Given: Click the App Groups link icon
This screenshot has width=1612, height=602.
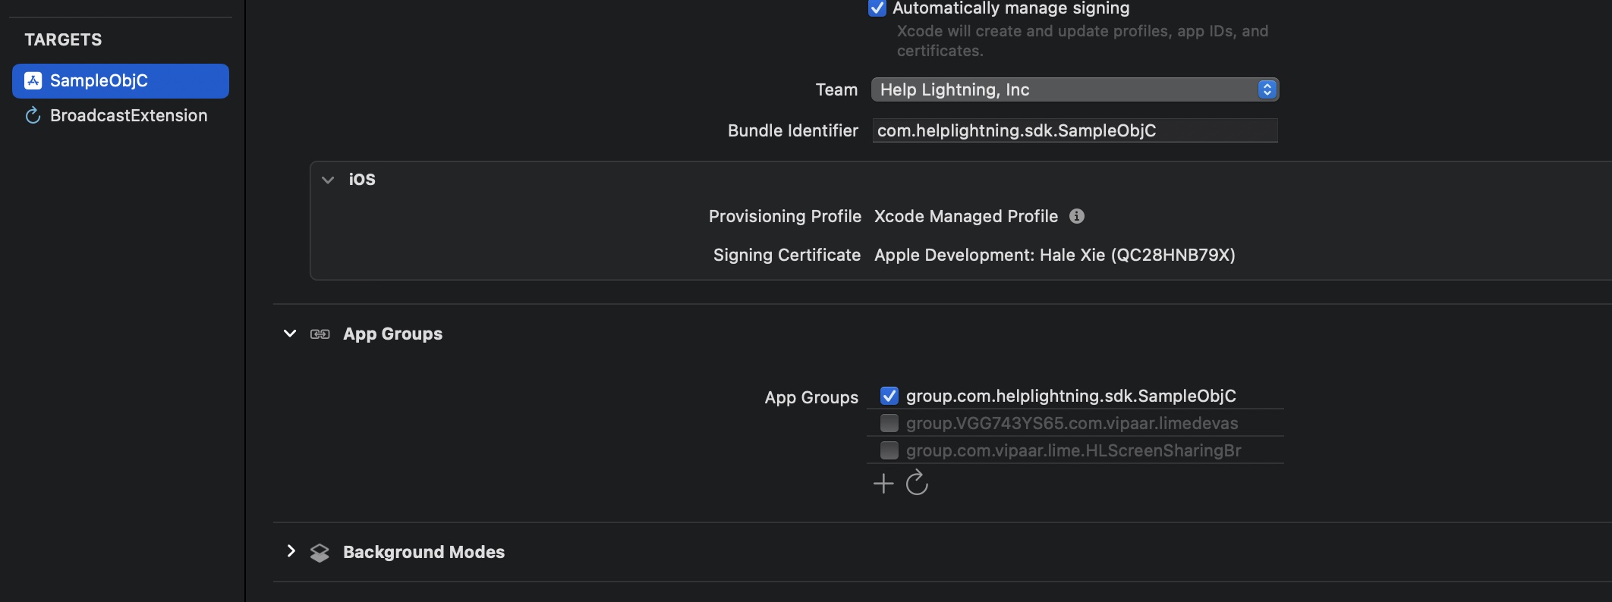Looking at the screenshot, I should click(x=320, y=334).
